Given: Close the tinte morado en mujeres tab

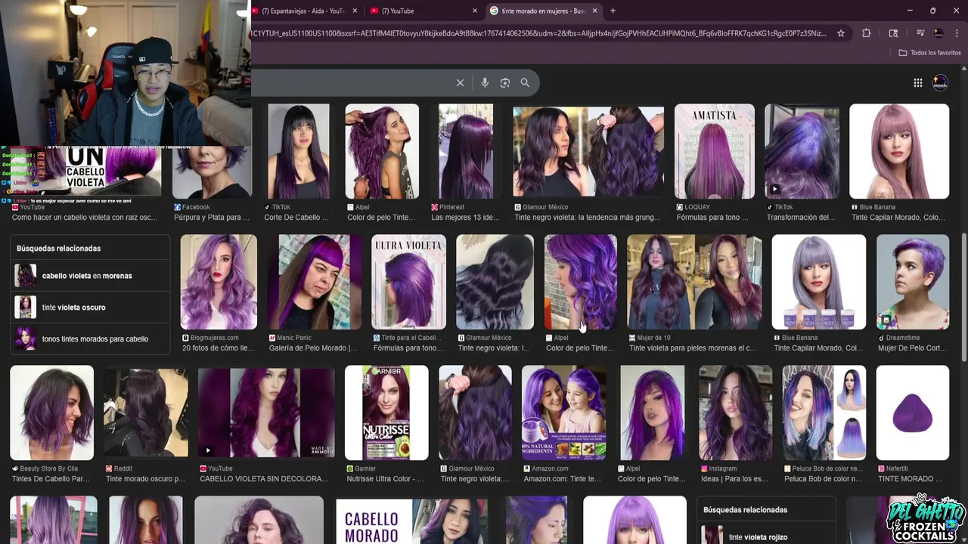Looking at the screenshot, I should point(594,11).
